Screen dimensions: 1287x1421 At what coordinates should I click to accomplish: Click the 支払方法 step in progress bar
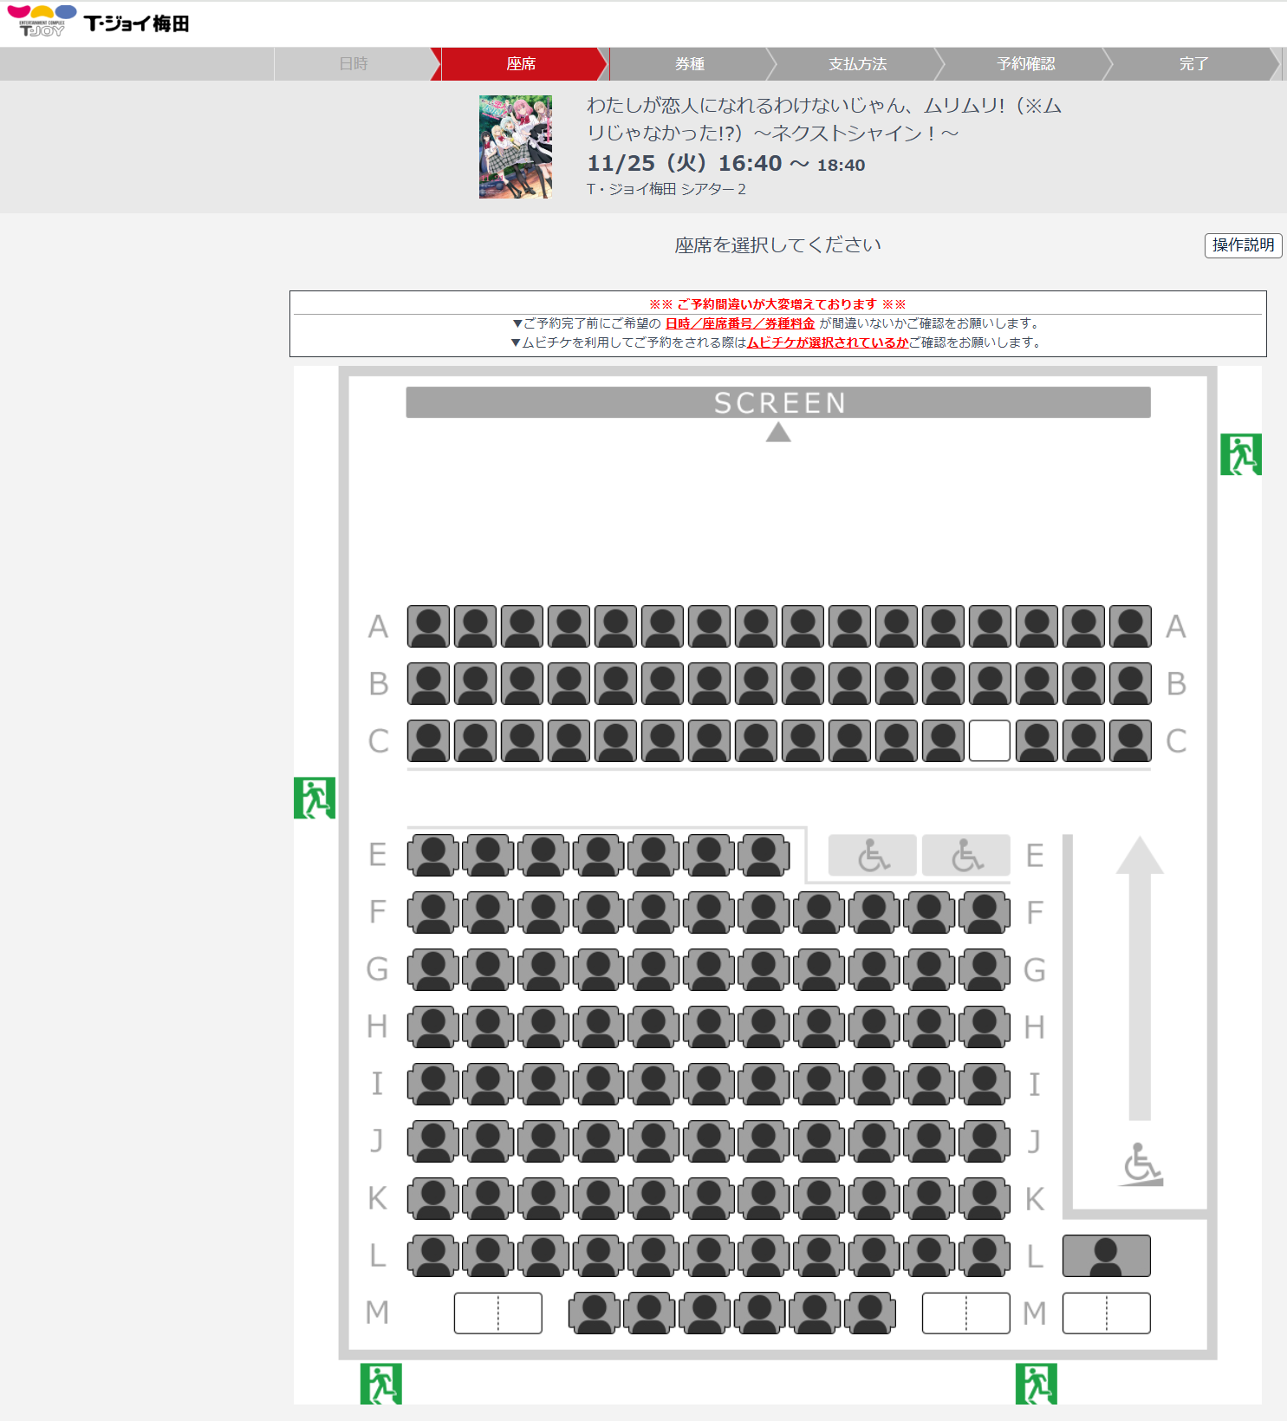(858, 64)
